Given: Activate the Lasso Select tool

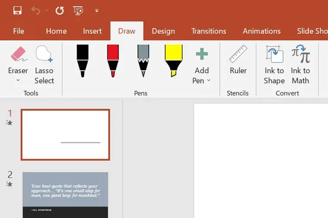Looking at the screenshot, I should [x=44, y=65].
